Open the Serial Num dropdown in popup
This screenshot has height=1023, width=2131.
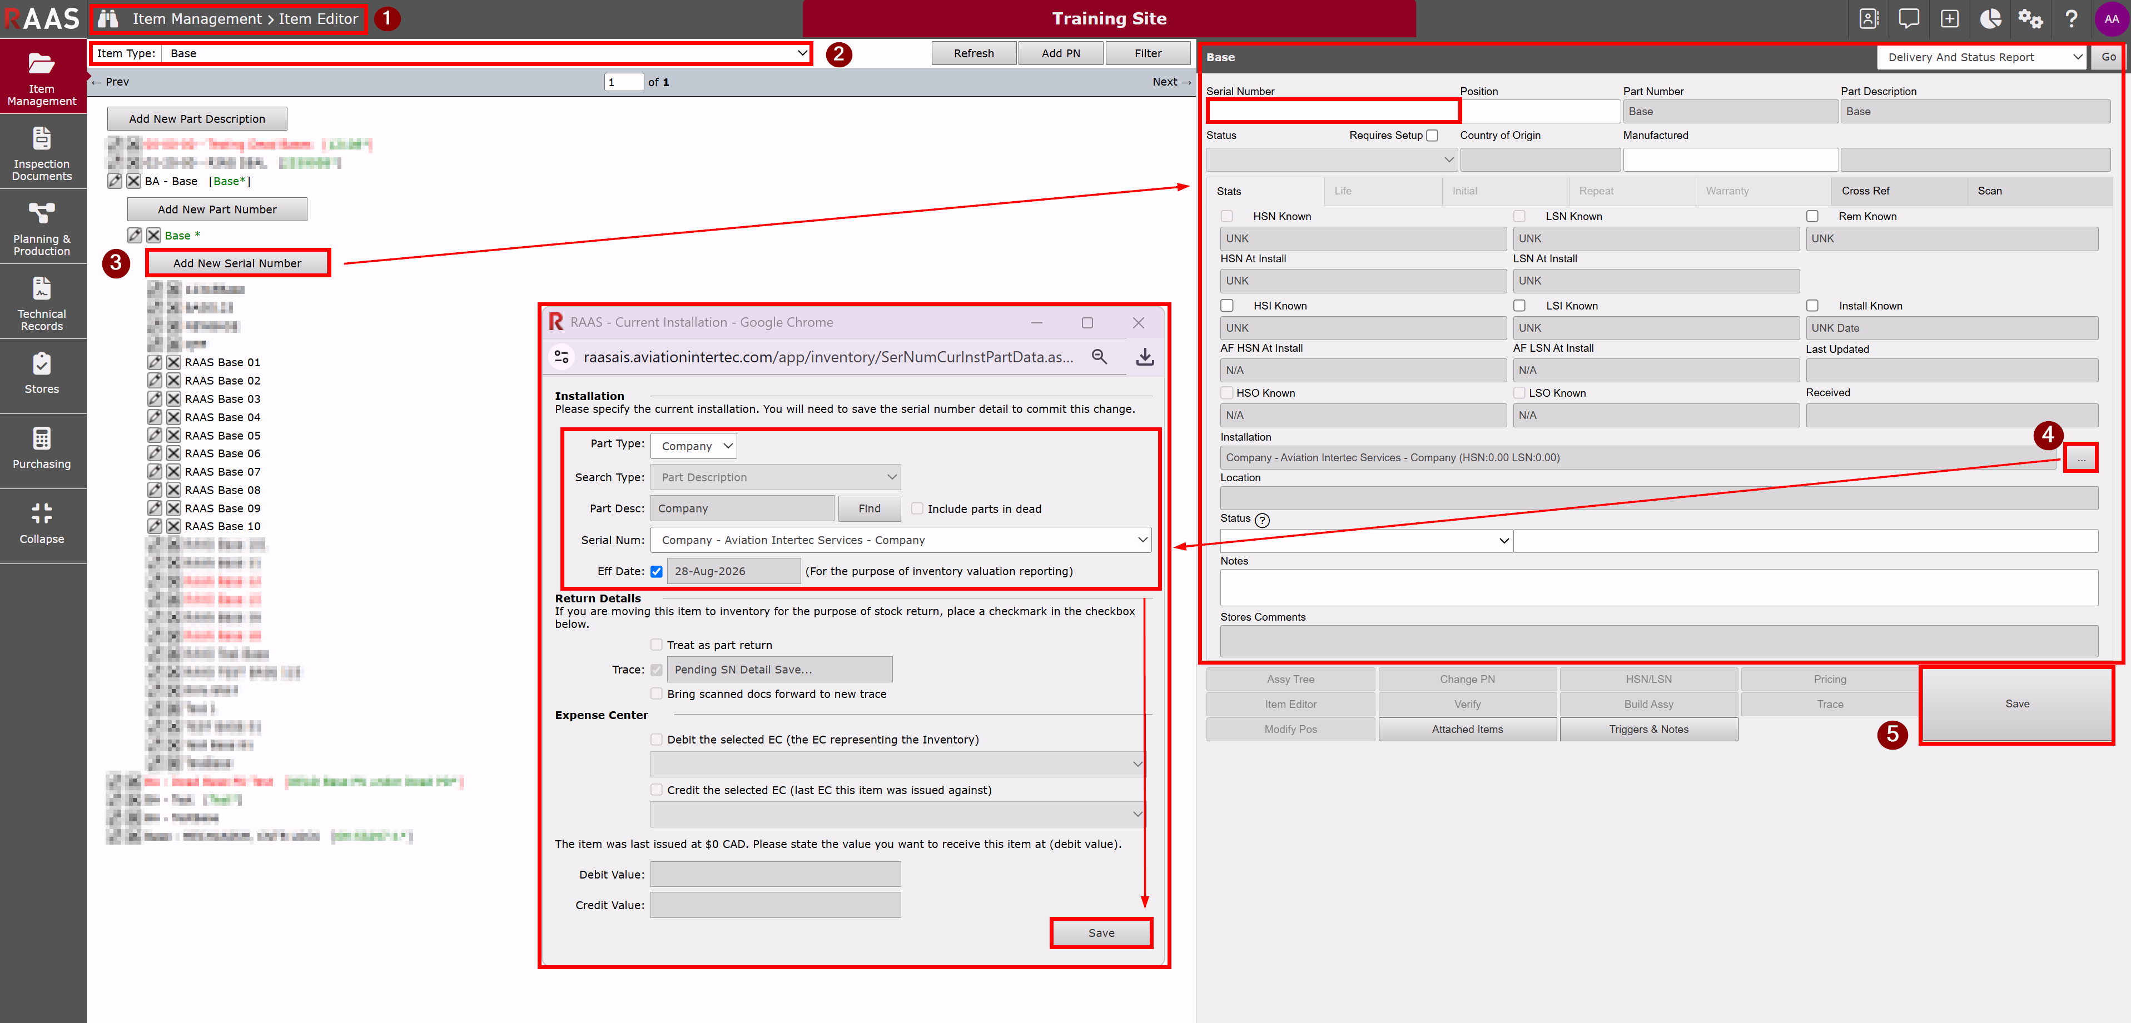(x=901, y=540)
